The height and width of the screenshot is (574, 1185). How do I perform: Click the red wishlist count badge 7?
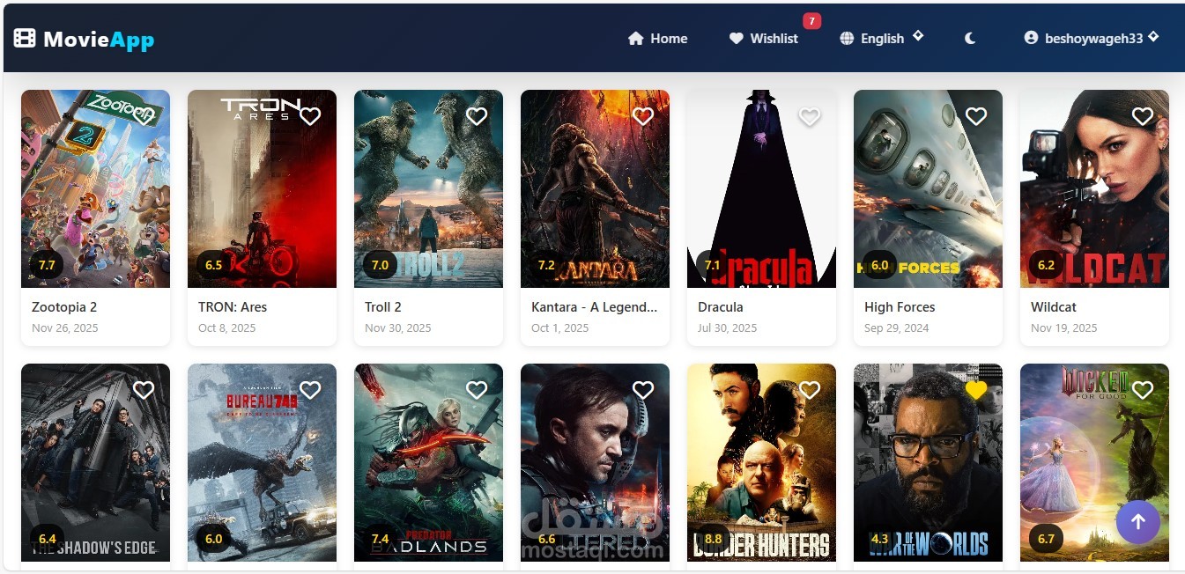coord(811,20)
